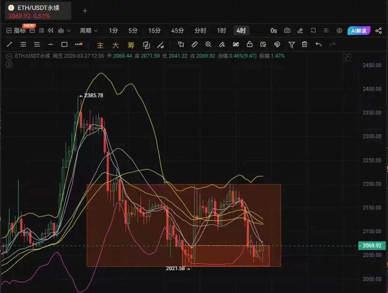Click the funnel filter icon
Screen dimensions: 388x293
[x=291, y=45]
